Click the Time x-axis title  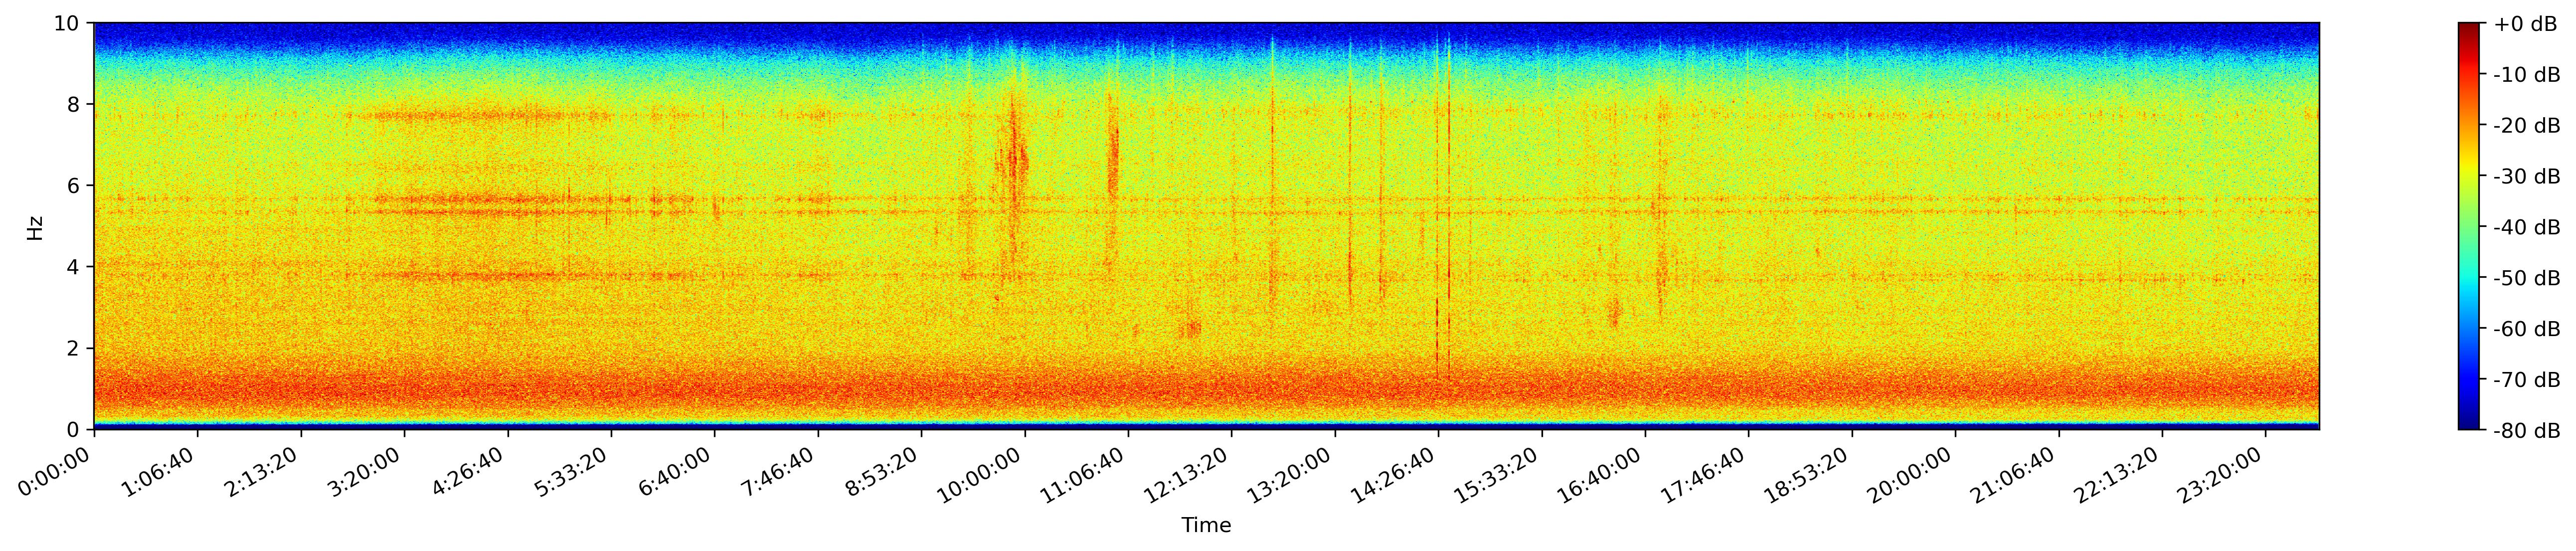(x=1206, y=526)
